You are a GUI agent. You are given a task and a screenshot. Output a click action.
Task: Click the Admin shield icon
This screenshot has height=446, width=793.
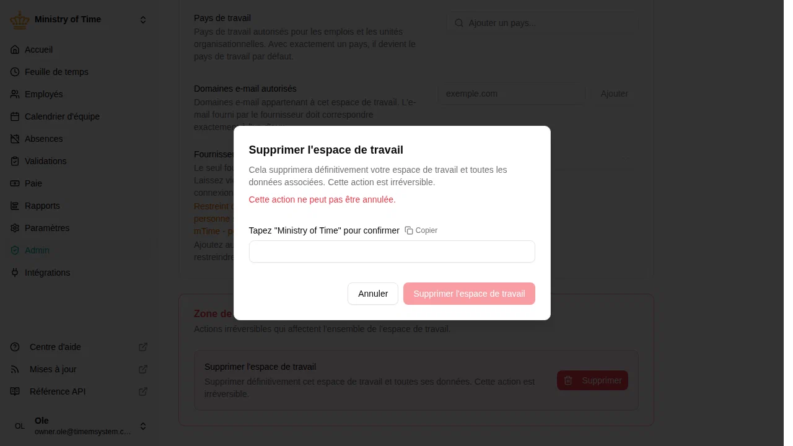tap(15, 250)
